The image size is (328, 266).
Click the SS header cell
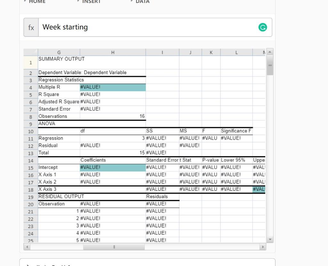pyautogui.click(x=162, y=131)
